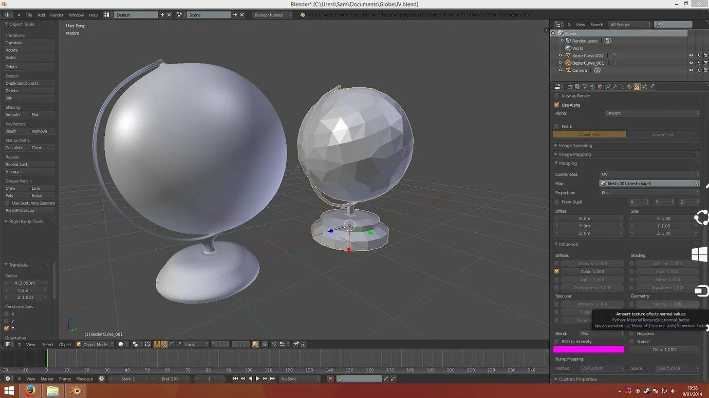Open the Modifiers wrench properties tab
The width and height of the screenshot is (709, 398).
pos(615,87)
